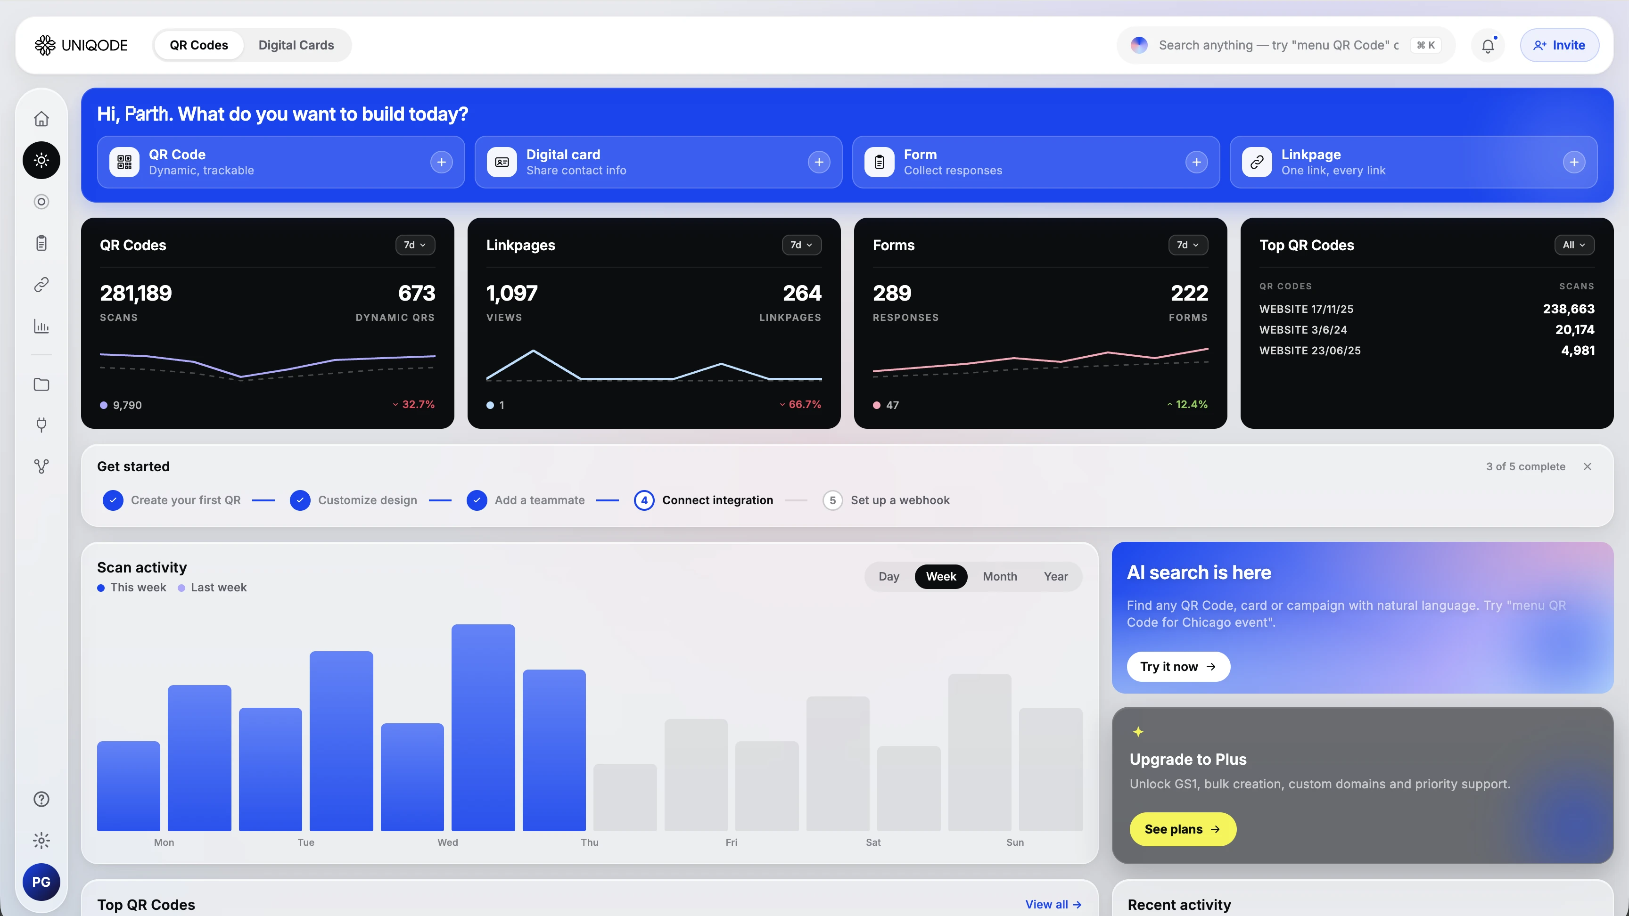Click the ⌘K shortcut badge

tap(1425, 45)
